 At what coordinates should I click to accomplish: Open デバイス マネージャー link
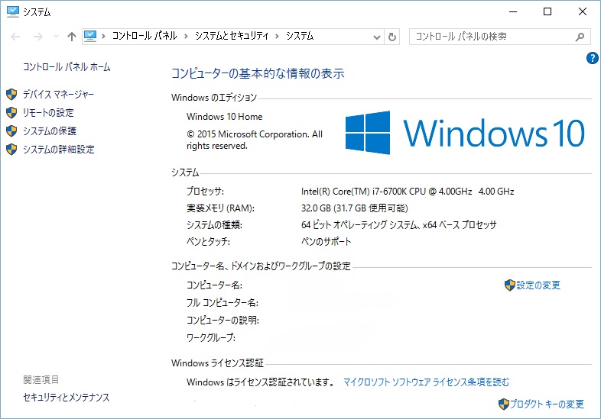58,94
